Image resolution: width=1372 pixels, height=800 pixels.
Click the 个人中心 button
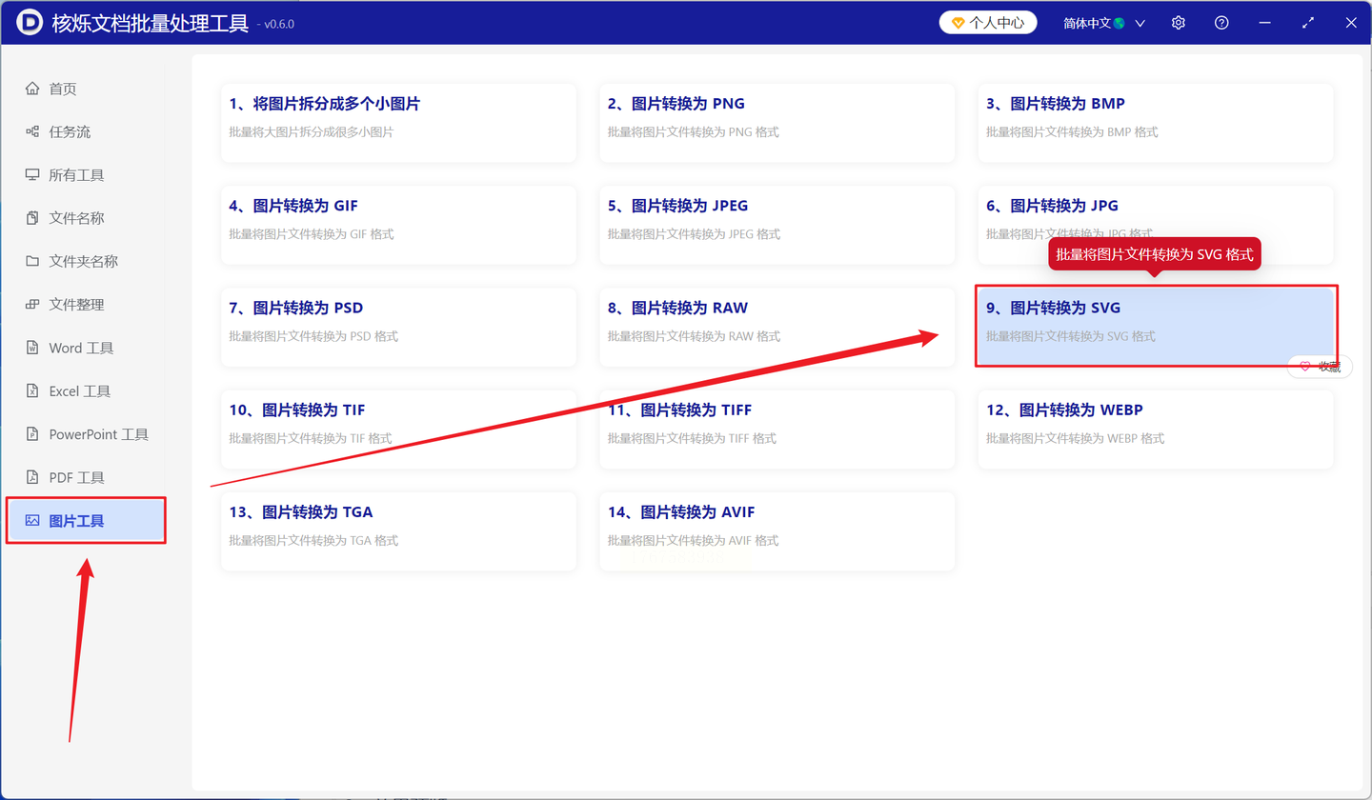988,23
